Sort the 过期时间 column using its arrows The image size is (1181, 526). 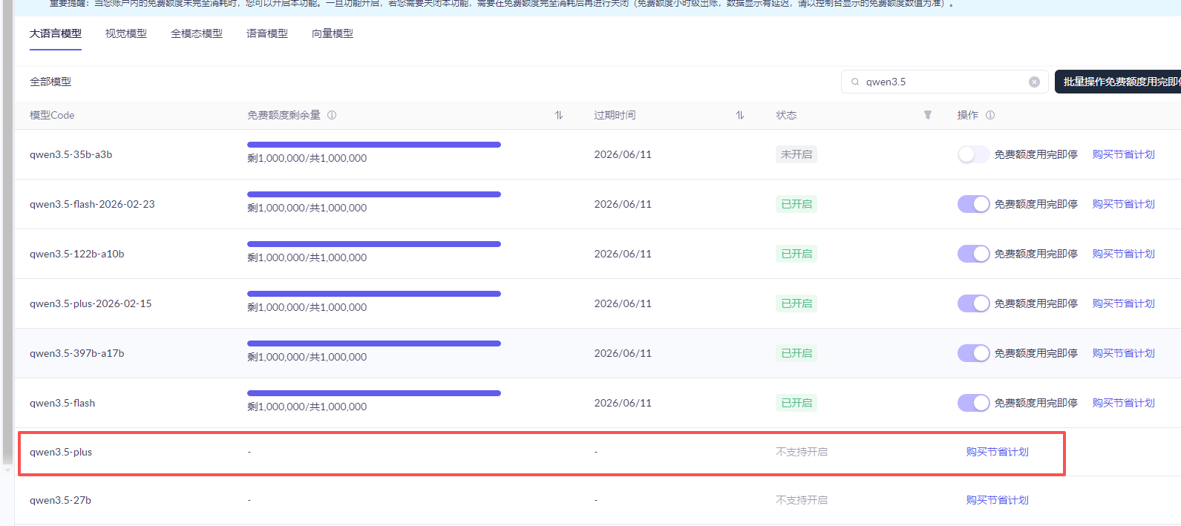pos(740,115)
